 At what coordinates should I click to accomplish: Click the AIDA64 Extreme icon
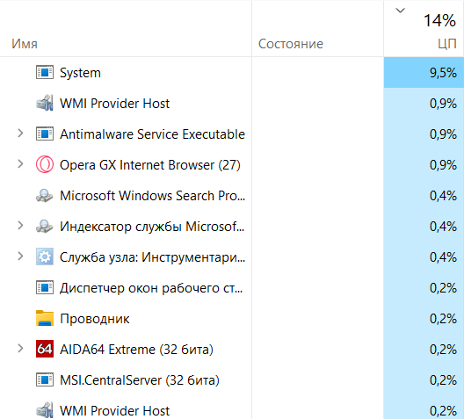(45, 349)
